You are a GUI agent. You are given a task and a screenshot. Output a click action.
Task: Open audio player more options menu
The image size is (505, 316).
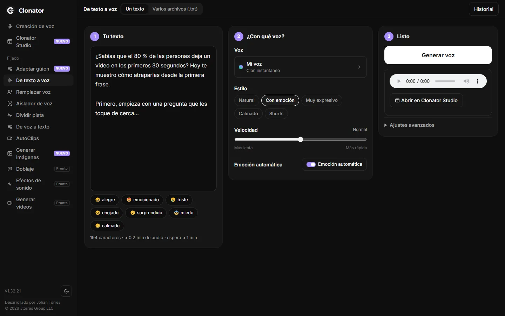[478, 81]
